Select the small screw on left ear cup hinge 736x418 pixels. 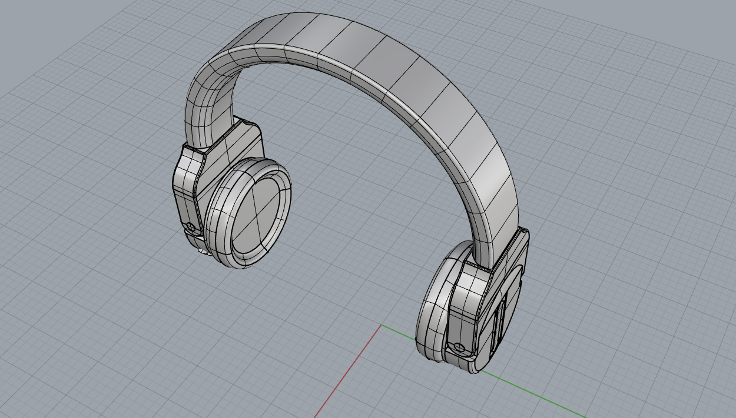click(x=190, y=228)
